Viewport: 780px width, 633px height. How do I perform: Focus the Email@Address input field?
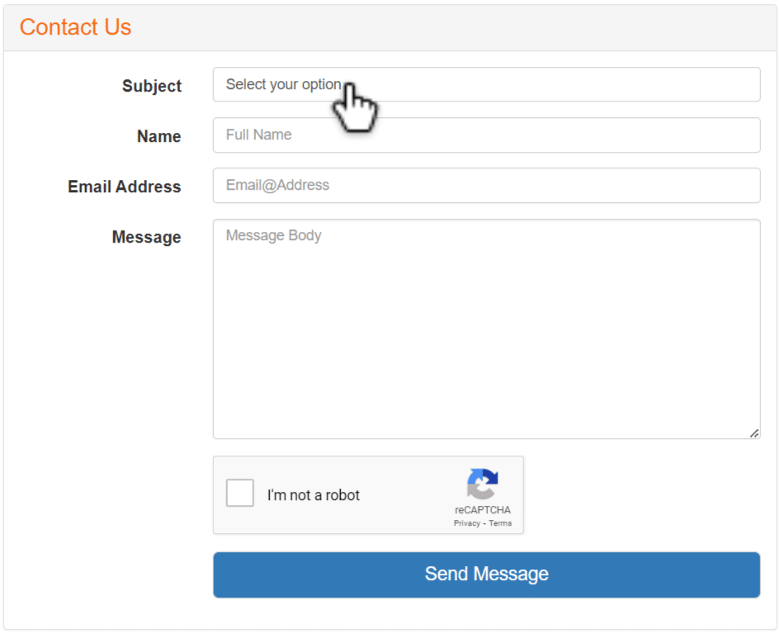(486, 186)
